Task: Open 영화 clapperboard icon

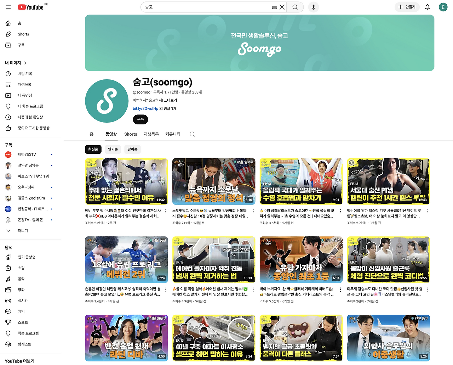Action: pyautogui.click(x=8, y=290)
